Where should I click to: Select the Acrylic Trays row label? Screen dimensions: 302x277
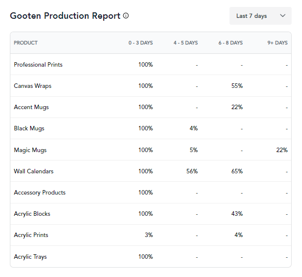point(30,257)
